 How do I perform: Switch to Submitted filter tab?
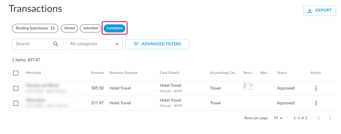pyautogui.click(x=91, y=28)
